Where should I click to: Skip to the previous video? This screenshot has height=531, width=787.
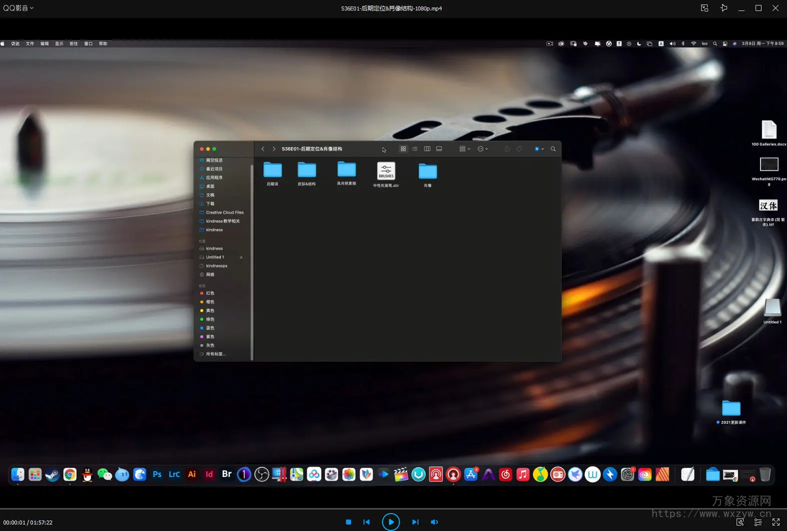(x=367, y=522)
